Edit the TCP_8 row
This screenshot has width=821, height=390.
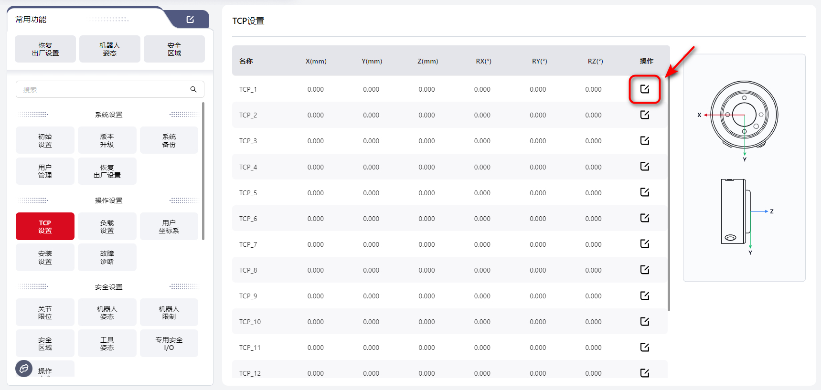click(x=644, y=270)
